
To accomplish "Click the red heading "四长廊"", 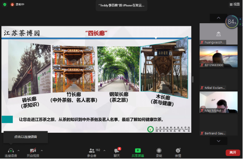I will pos(96,33).
